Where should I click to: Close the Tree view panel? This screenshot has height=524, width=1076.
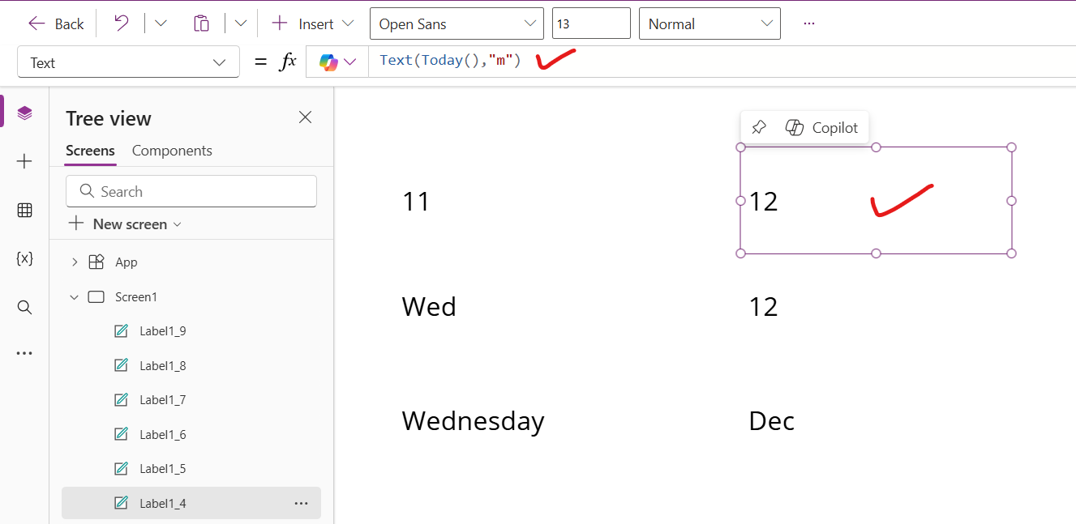coord(305,117)
